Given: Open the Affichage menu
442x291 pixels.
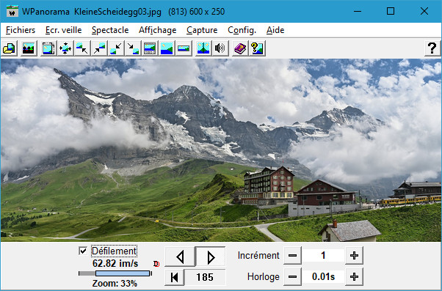Looking at the screenshot, I should [158, 30].
